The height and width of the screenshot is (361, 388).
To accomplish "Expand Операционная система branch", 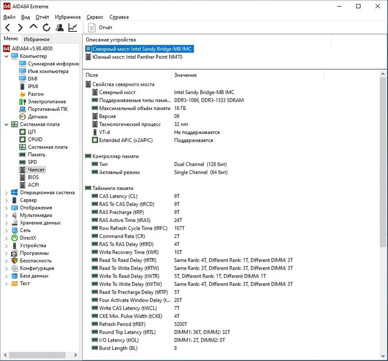I will (x=7, y=193).
